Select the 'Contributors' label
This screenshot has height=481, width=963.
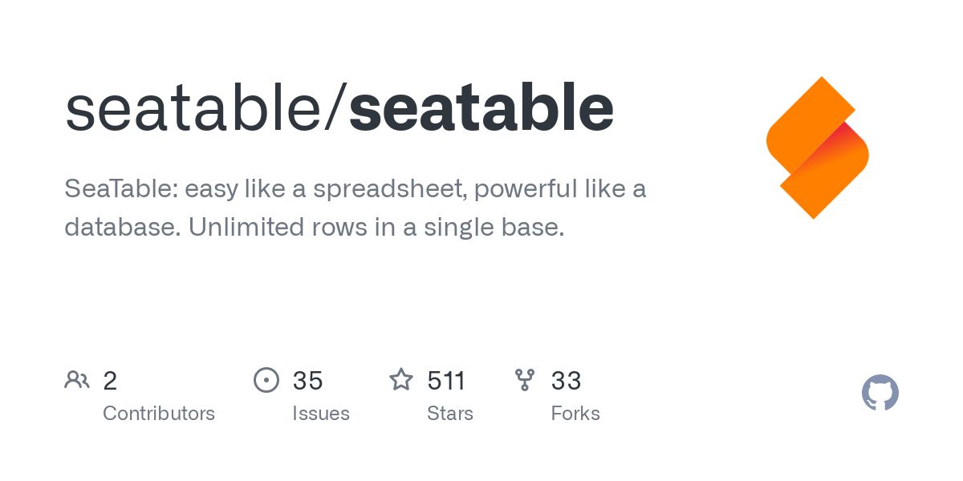(159, 414)
